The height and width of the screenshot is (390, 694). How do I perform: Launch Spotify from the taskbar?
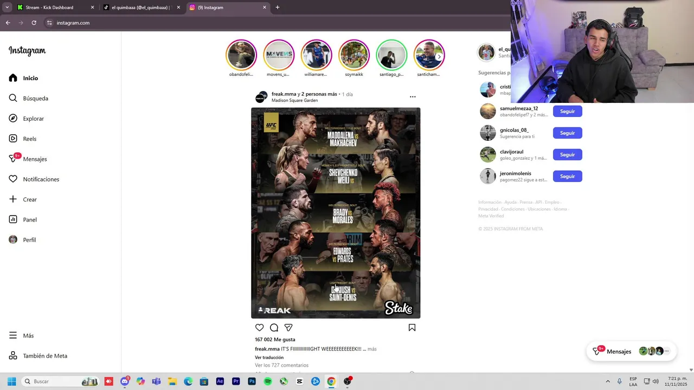point(268,381)
